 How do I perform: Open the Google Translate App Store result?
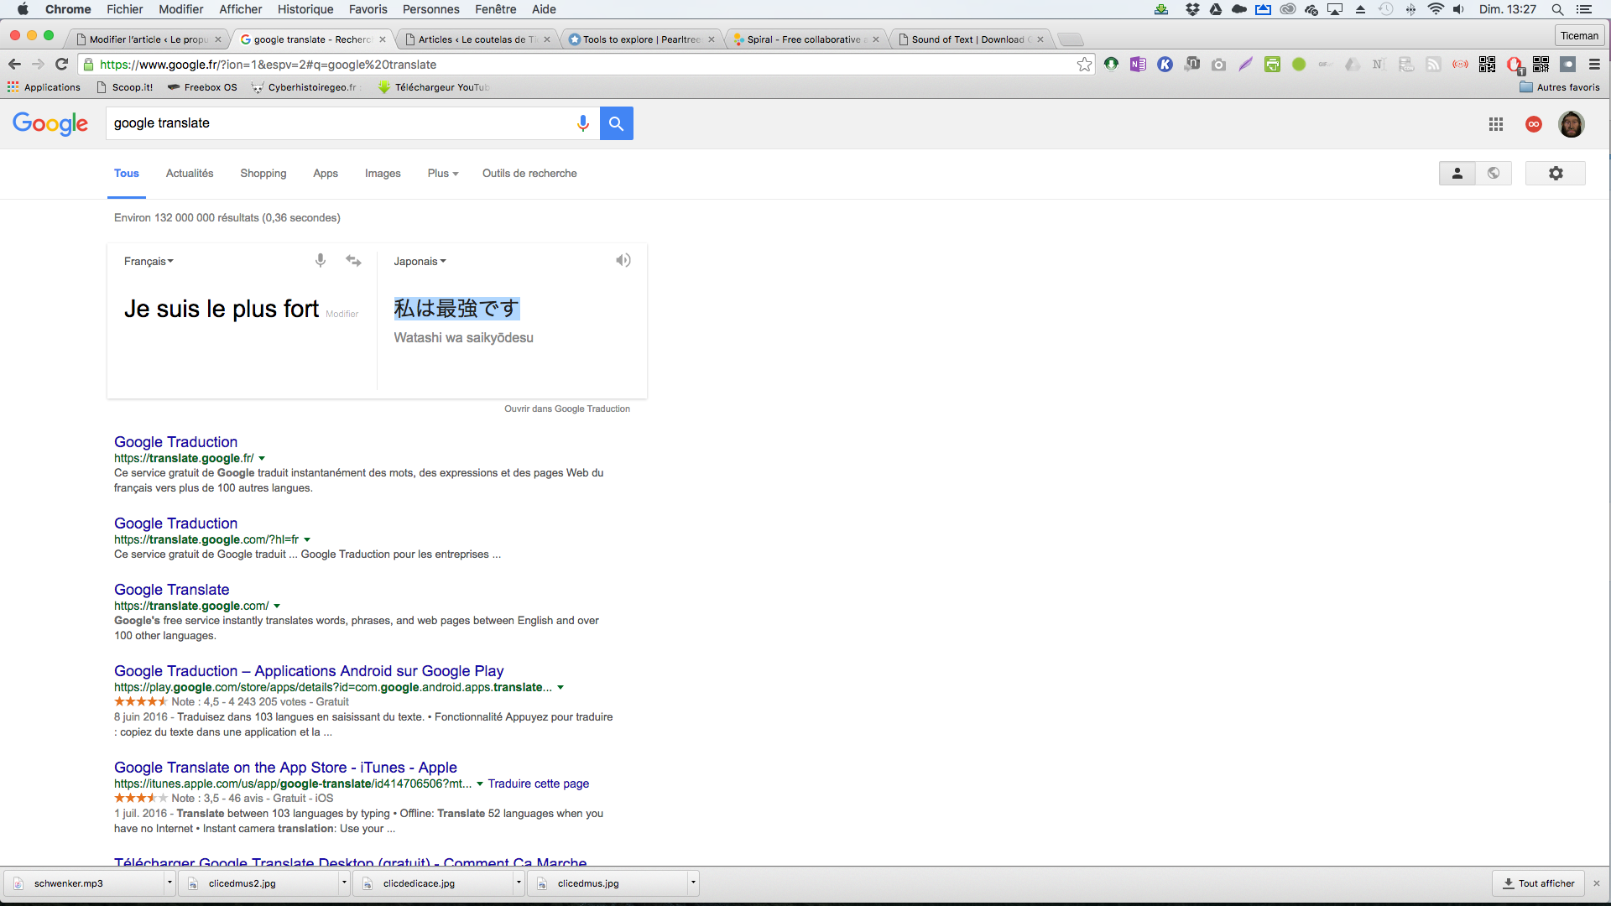(285, 768)
